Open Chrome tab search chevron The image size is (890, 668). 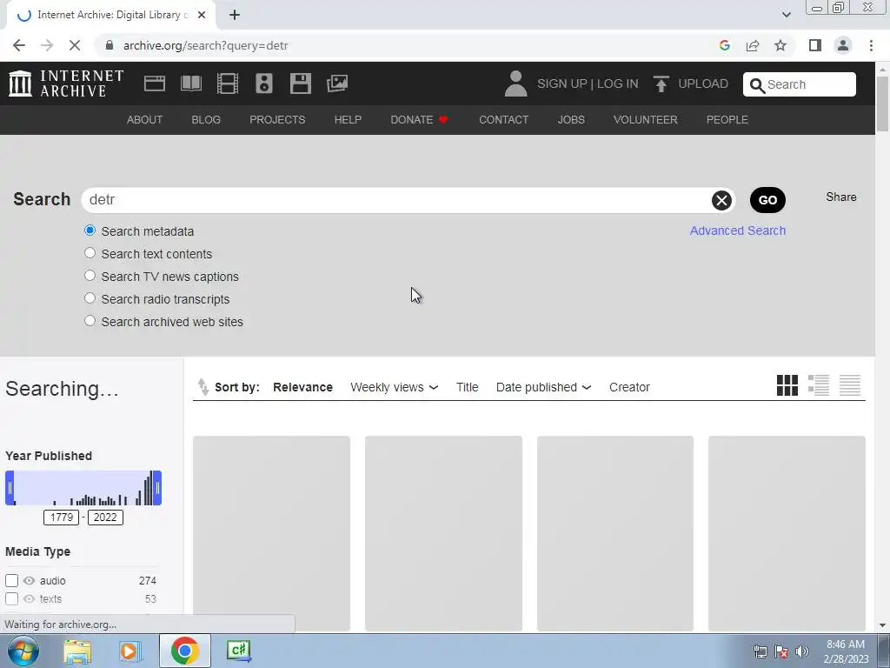[x=786, y=15]
